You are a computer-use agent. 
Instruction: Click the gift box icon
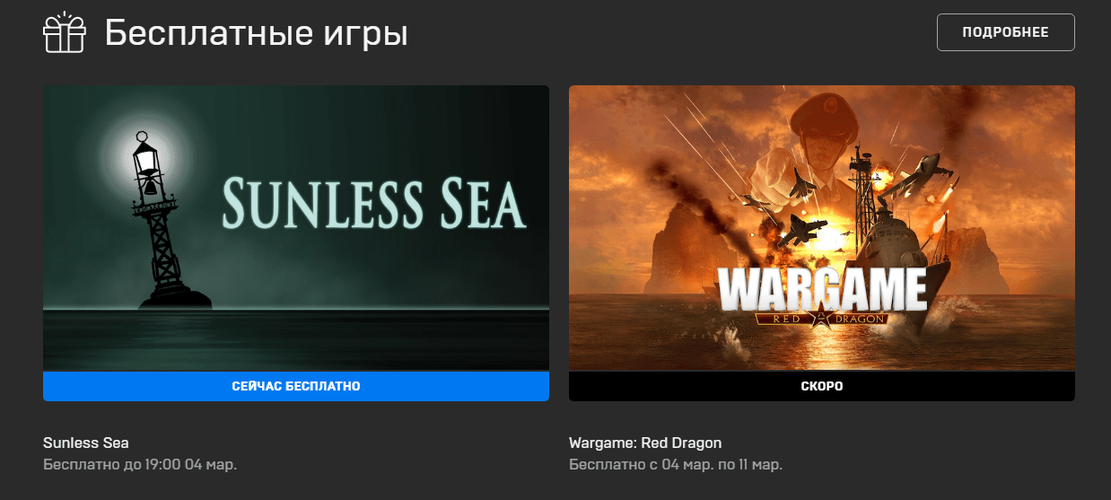click(x=65, y=33)
